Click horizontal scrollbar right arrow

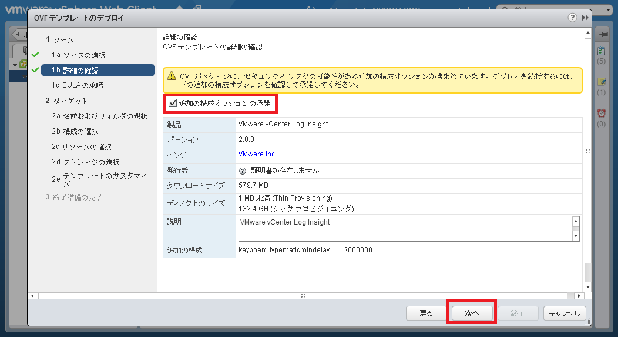(x=579, y=296)
